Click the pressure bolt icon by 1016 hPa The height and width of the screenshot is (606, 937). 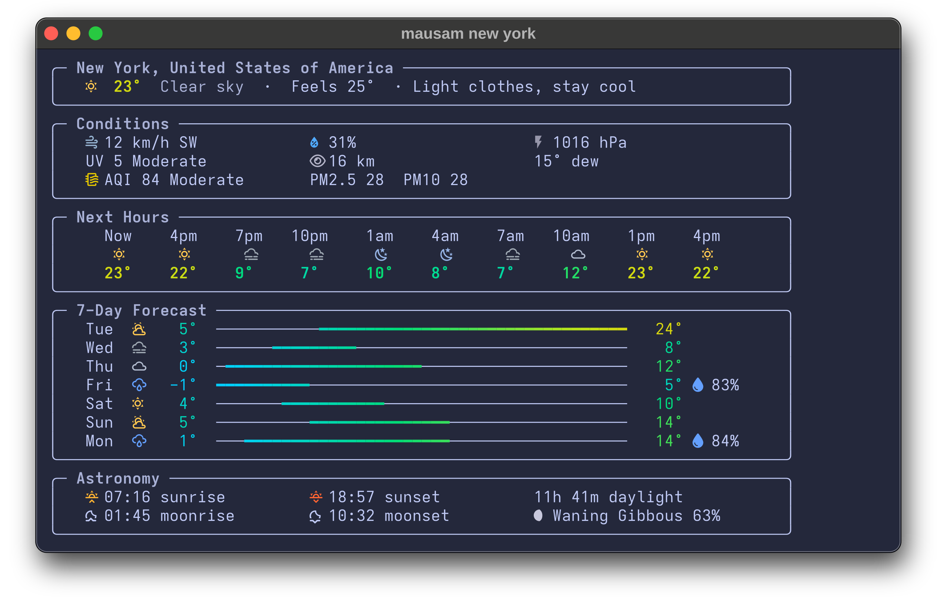(538, 142)
